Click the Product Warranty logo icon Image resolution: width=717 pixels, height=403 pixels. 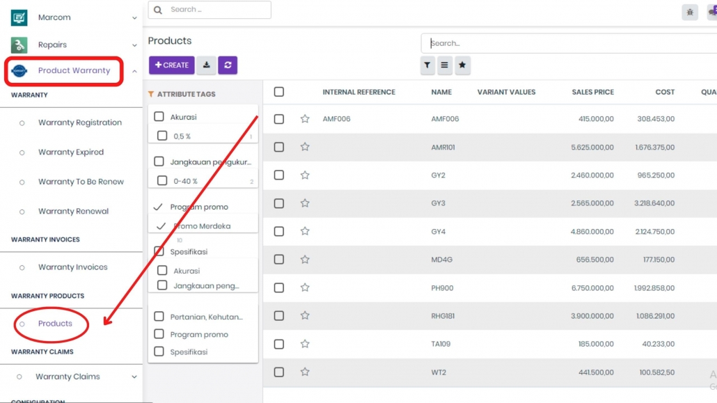(19, 71)
